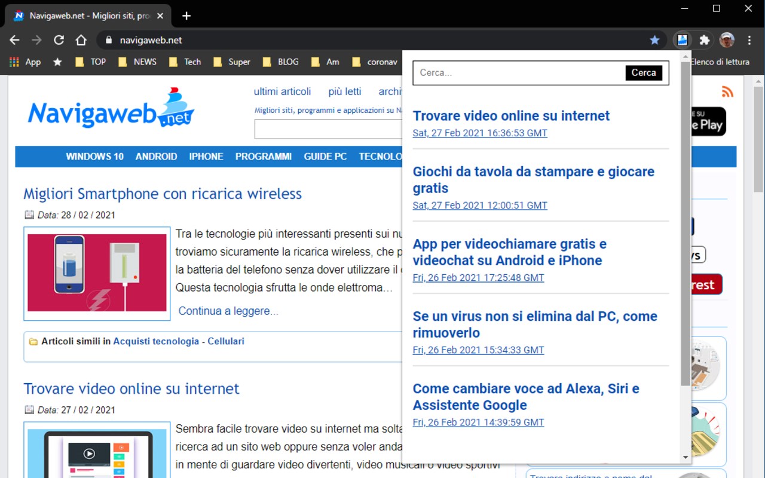Open Chrome three-dot menu
Viewport: 765px width, 478px height.
[x=749, y=40]
